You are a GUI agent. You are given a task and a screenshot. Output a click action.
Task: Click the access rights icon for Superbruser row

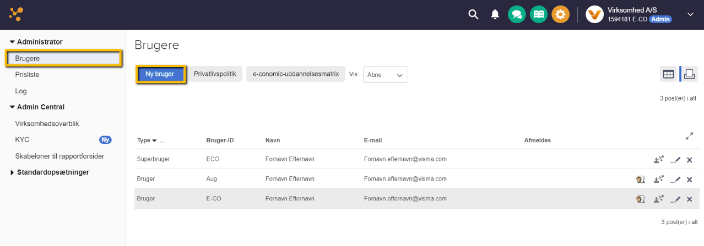(658, 160)
